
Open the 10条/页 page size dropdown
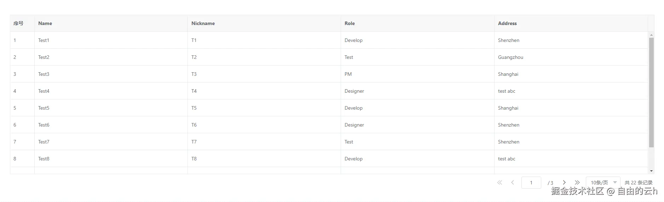pyautogui.click(x=603, y=183)
